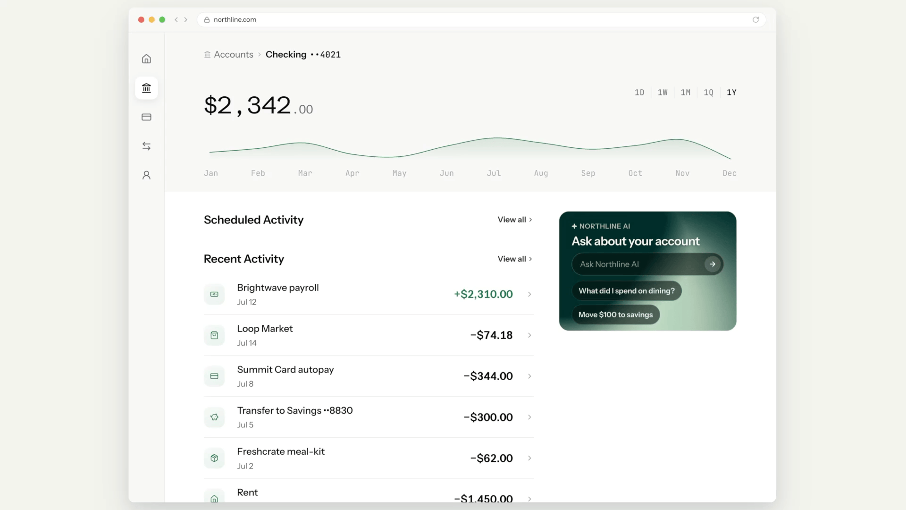
Task: Open the Loop Market transaction
Action: click(x=369, y=335)
